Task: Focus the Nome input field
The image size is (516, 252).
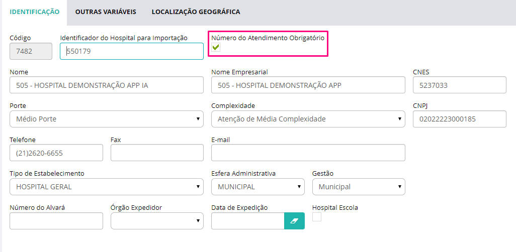Action: click(x=107, y=85)
